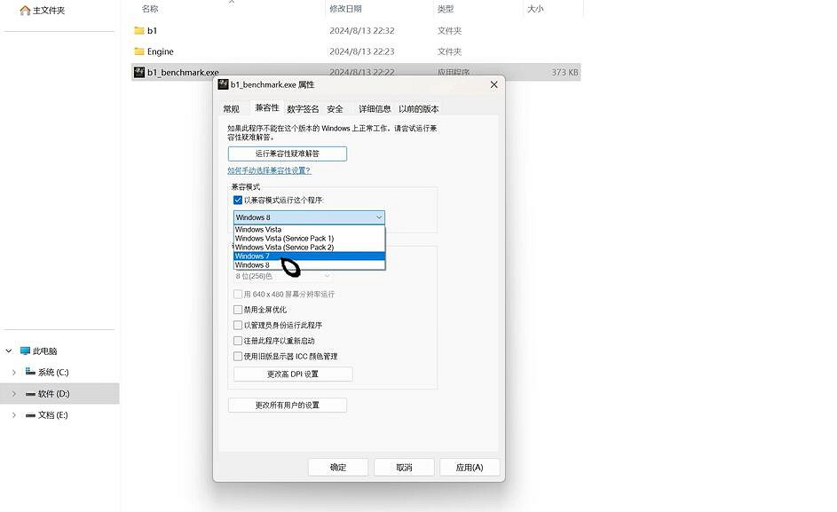Switch to the 常规 tab
Viewport: 837px width, 512px height.
[x=231, y=109]
